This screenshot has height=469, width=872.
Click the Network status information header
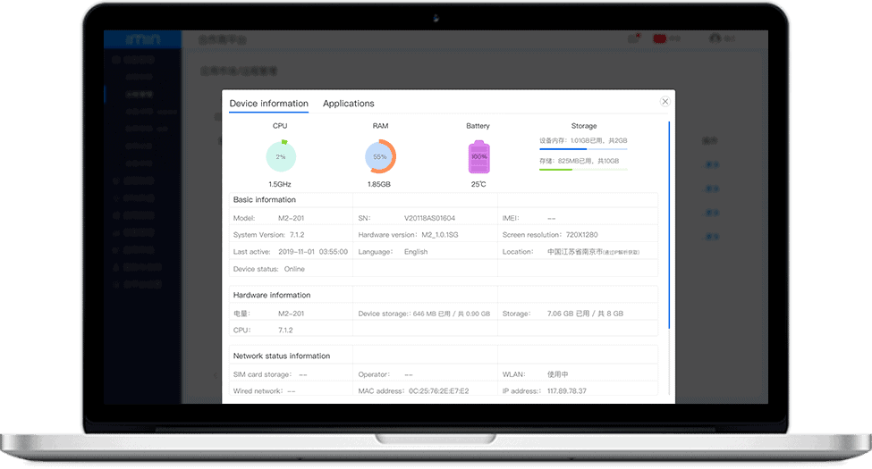click(282, 356)
